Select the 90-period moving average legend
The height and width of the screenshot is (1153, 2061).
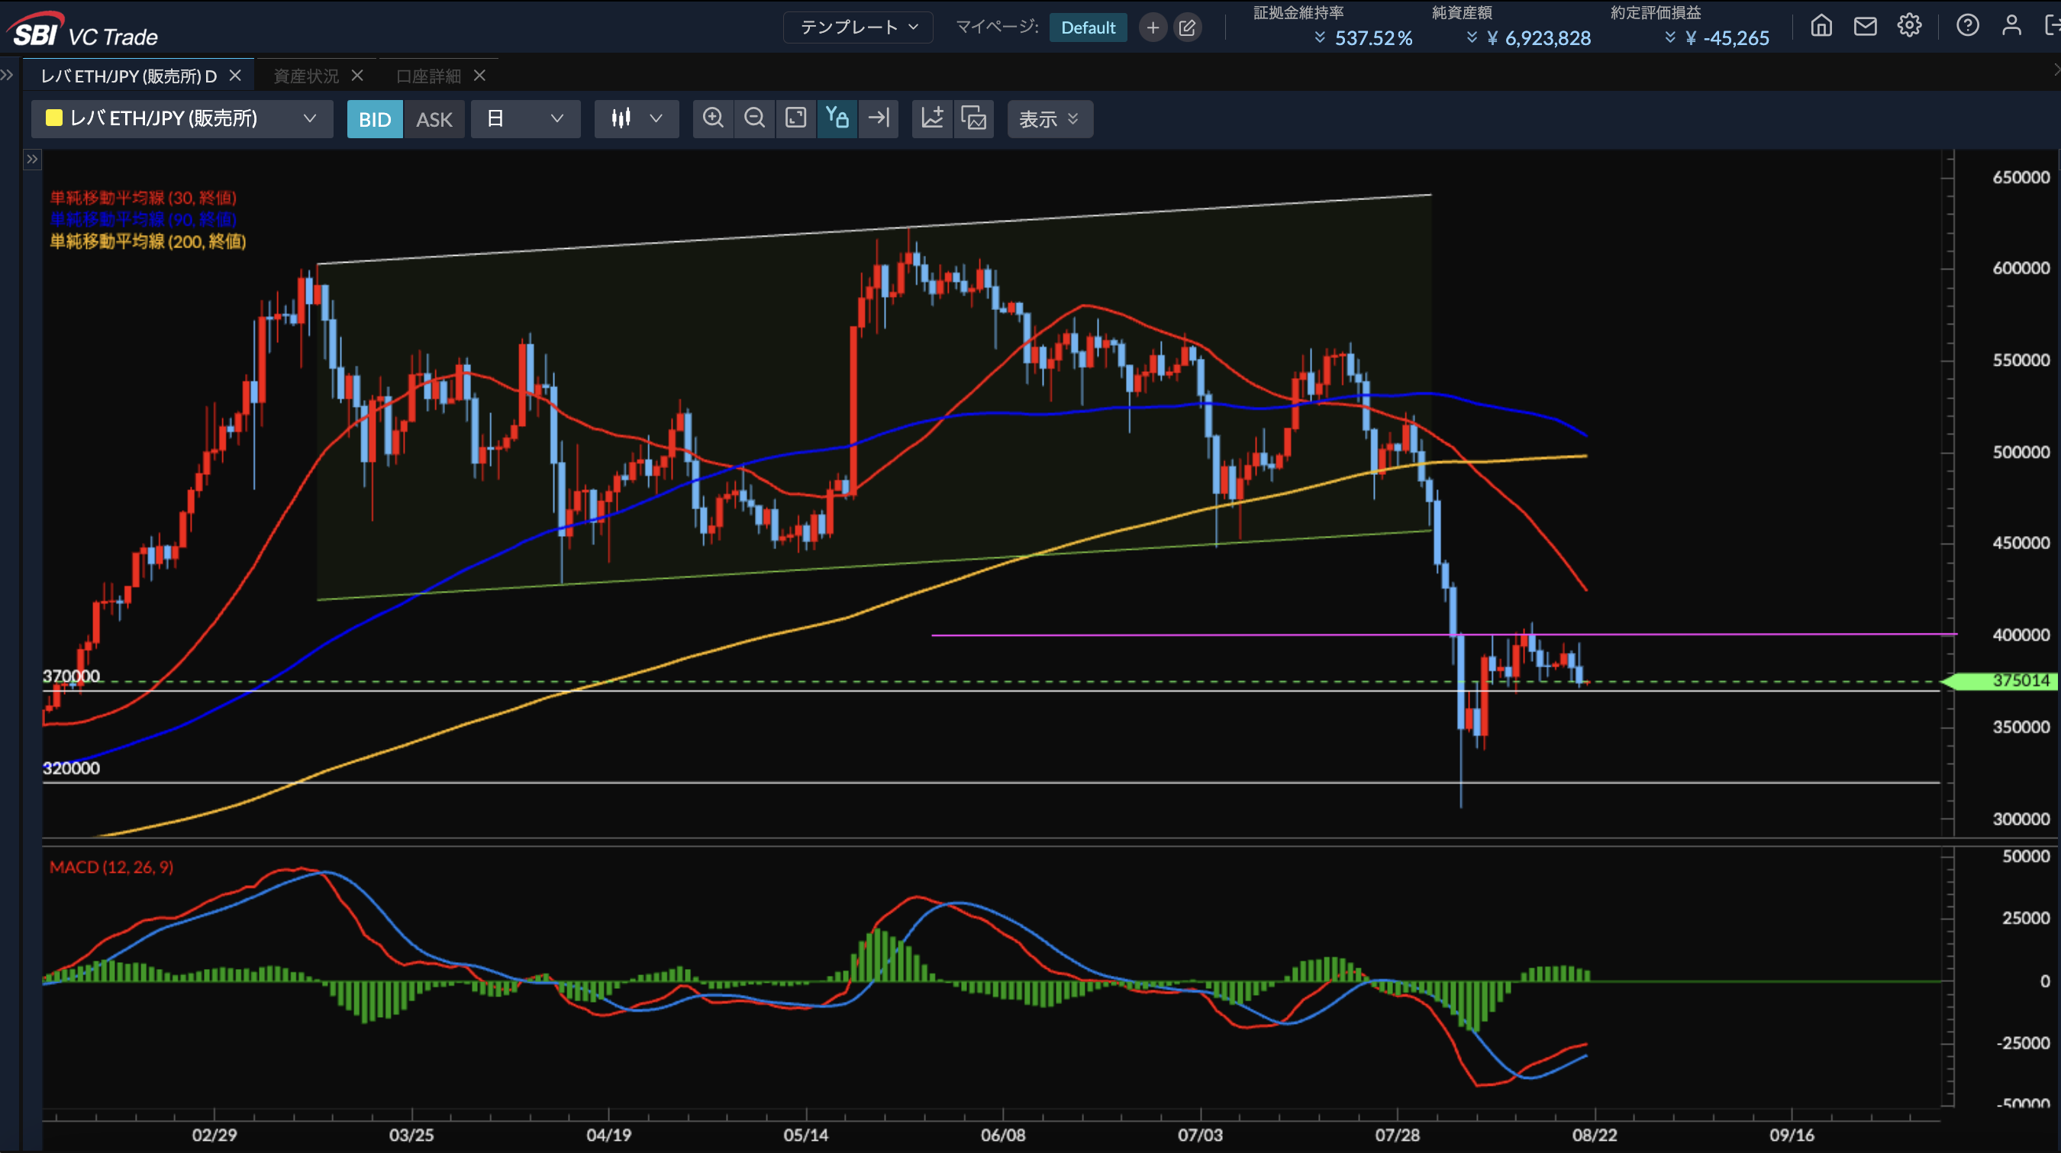pyautogui.click(x=144, y=219)
